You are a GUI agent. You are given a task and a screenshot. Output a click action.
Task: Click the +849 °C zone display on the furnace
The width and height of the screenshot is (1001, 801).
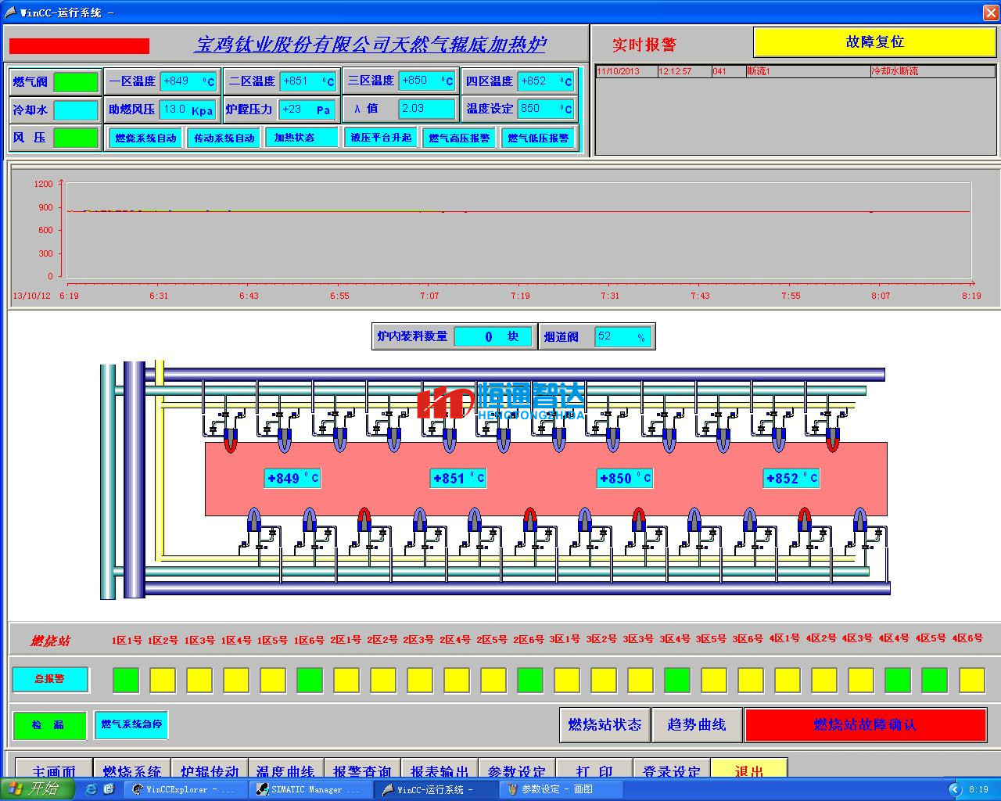[292, 478]
